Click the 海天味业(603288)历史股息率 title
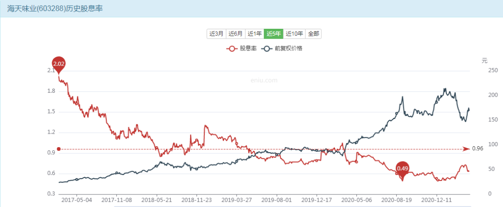503x207 pixels. [x=55, y=9]
